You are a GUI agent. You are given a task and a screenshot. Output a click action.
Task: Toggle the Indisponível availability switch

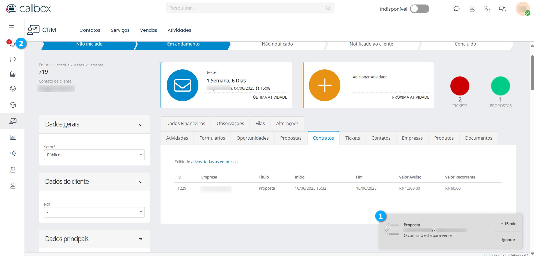[x=419, y=9]
